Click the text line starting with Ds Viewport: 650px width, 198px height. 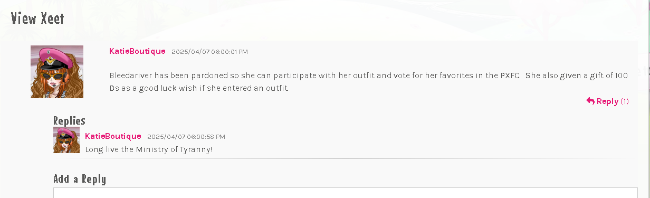point(199,88)
